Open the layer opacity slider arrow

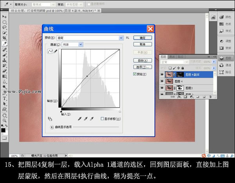tap(214, 62)
